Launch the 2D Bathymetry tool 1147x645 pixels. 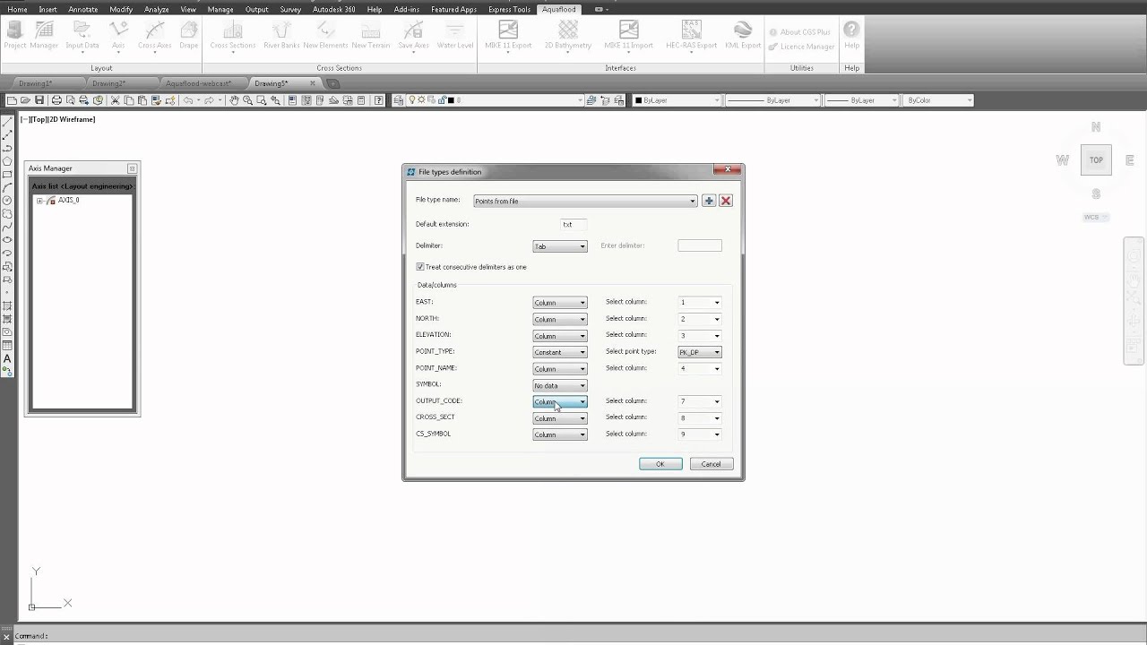coord(568,35)
